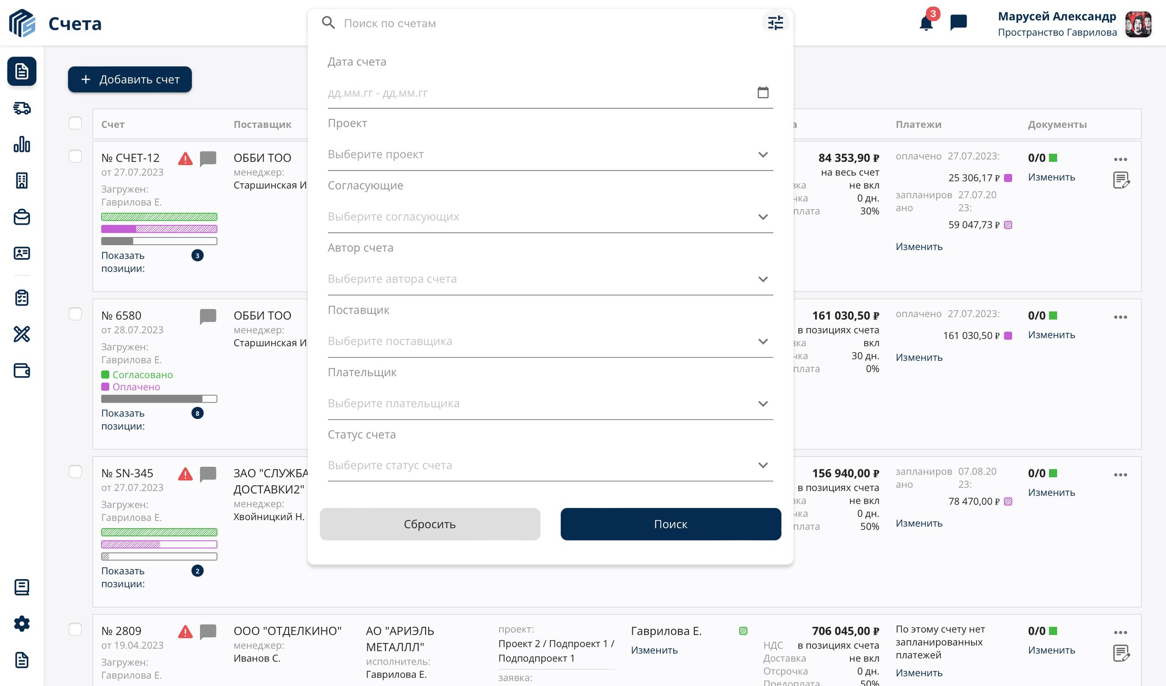Click green approval progress bar of СЧЕТ-12
Image resolution: width=1166 pixels, height=686 pixels.
click(159, 217)
